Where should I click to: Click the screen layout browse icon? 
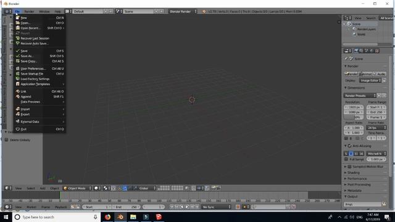68,11
